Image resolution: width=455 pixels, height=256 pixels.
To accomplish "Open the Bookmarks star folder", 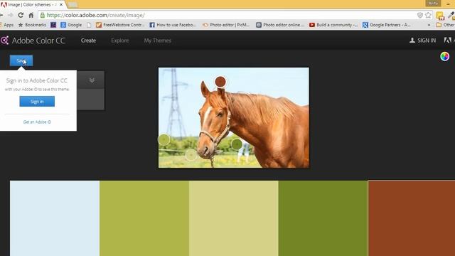I will (32, 25).
